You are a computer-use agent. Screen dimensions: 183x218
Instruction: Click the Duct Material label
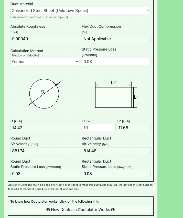[22, 4]
